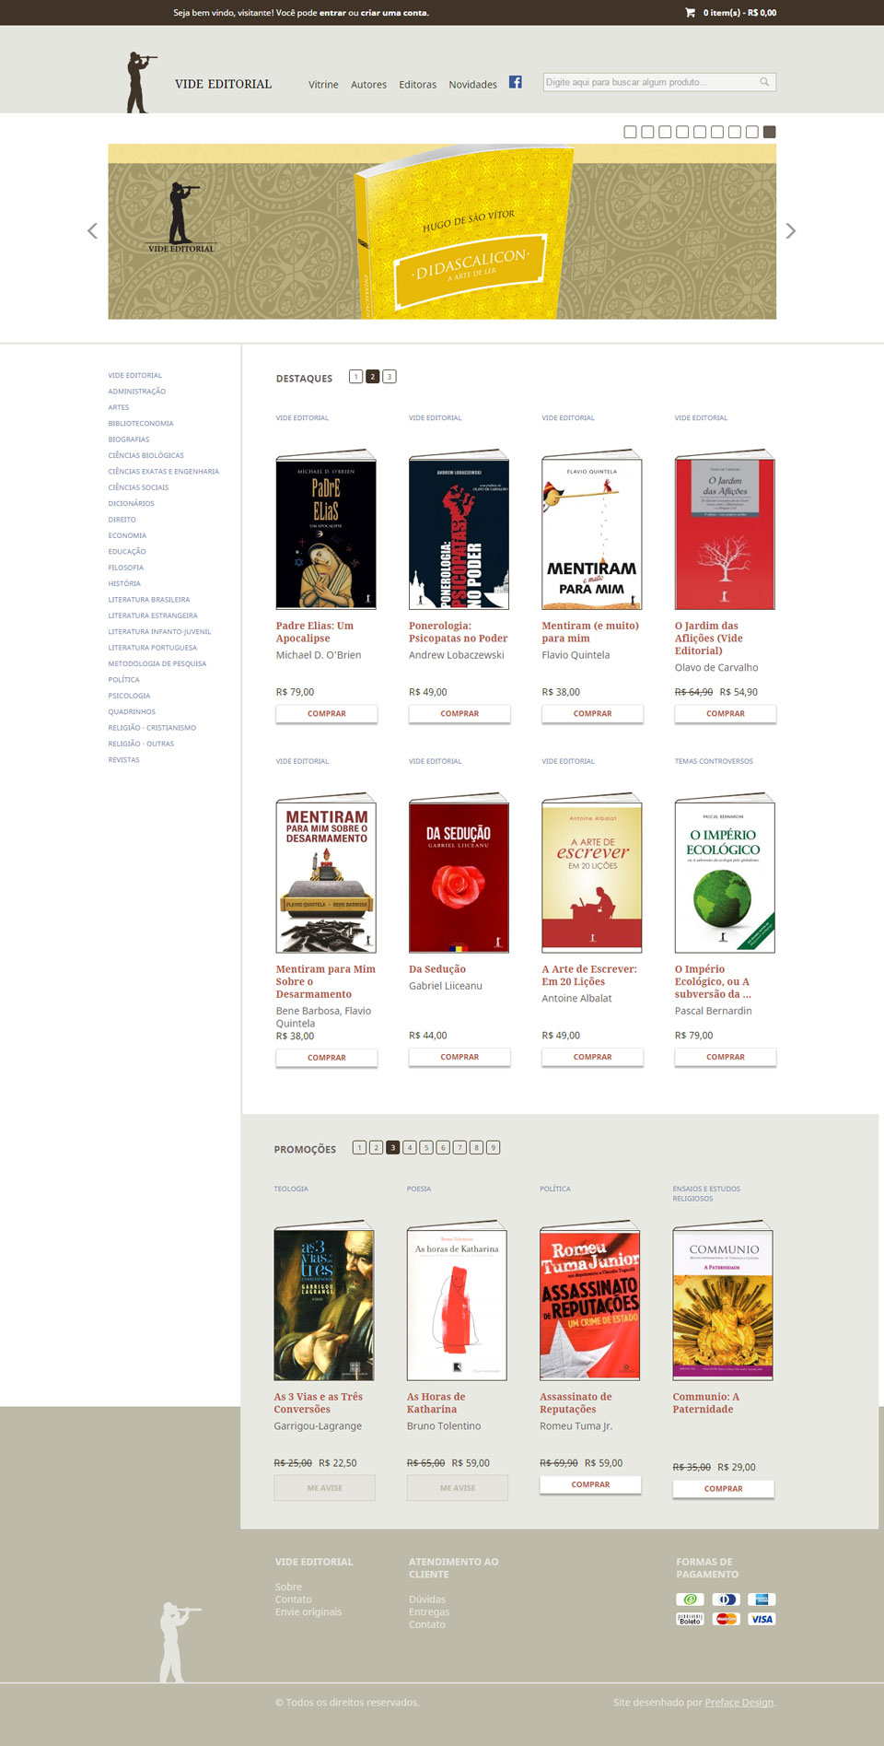Advance to next banner slide arrow
The image size is (884, 1746).
(x=790, y=231)
